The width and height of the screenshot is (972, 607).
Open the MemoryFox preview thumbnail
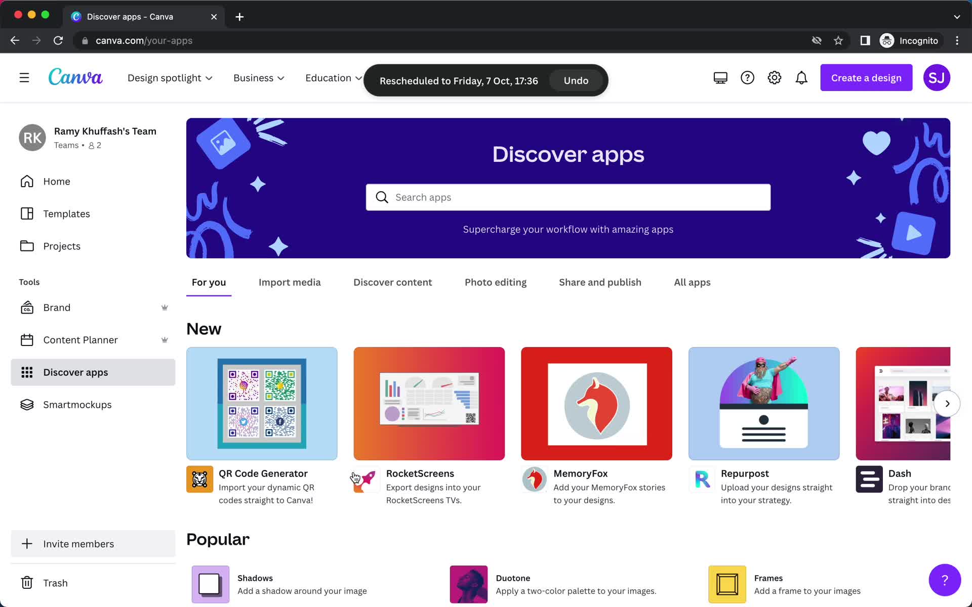point(596,404)
